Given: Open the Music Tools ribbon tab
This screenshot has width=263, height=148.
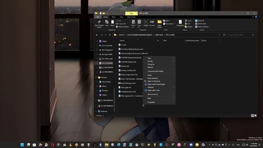Looking at the screenshot, I should [131, 17].
